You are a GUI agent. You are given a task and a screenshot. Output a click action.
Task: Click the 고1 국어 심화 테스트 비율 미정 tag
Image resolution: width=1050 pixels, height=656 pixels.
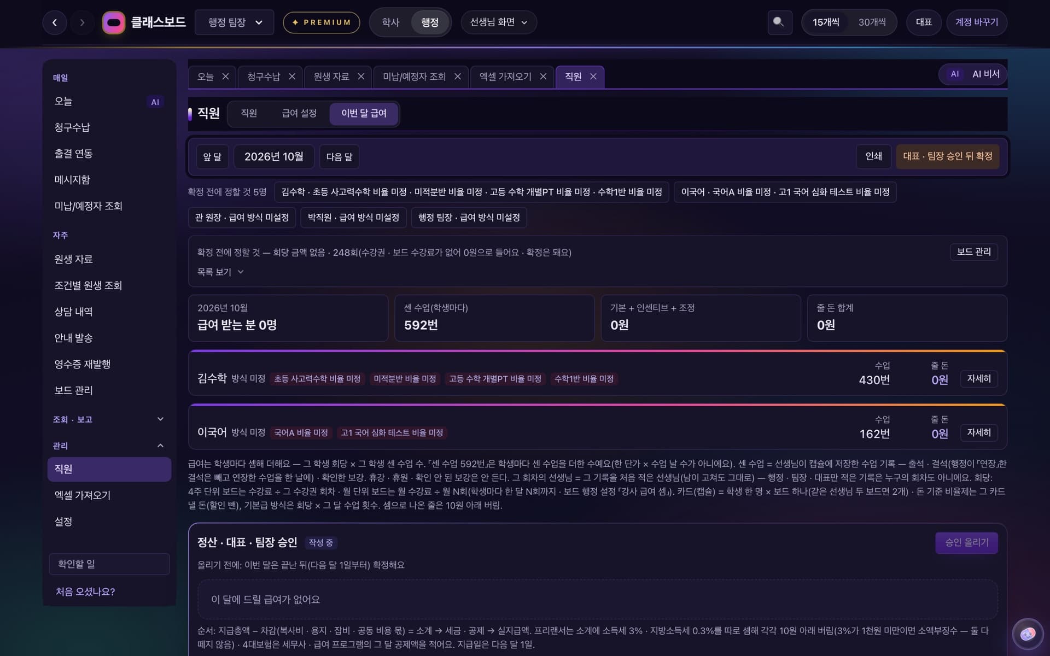(392, 433)
